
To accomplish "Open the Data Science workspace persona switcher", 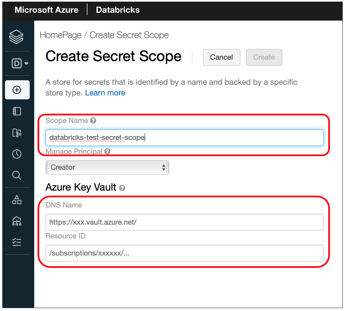I will [20, 64].
